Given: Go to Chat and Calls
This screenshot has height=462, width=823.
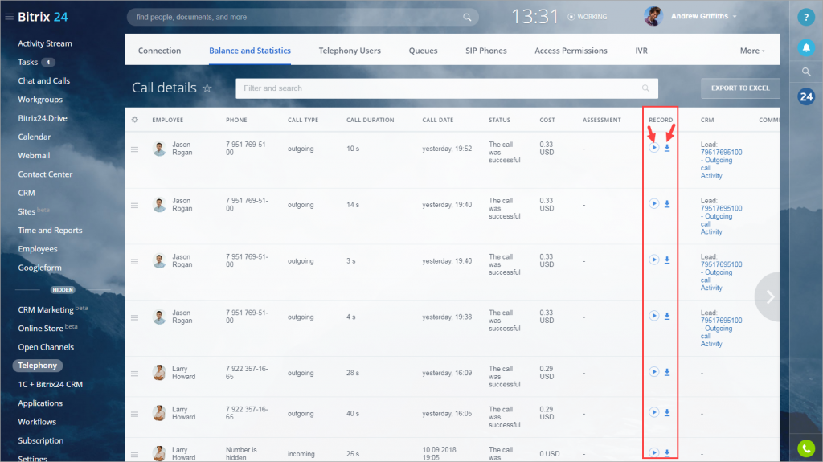Looking at the screenshot, I should click(x=44, y=81).
